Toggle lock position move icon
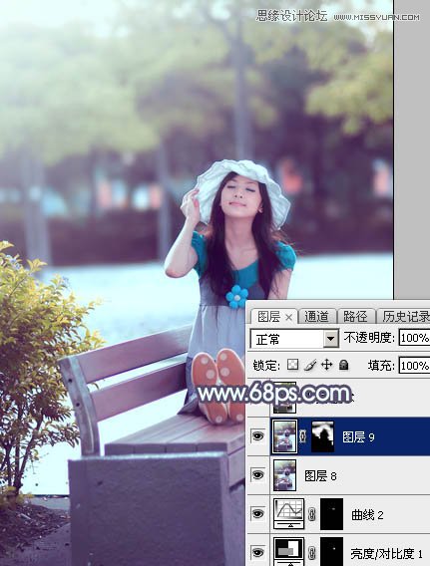 pos(326,365)
